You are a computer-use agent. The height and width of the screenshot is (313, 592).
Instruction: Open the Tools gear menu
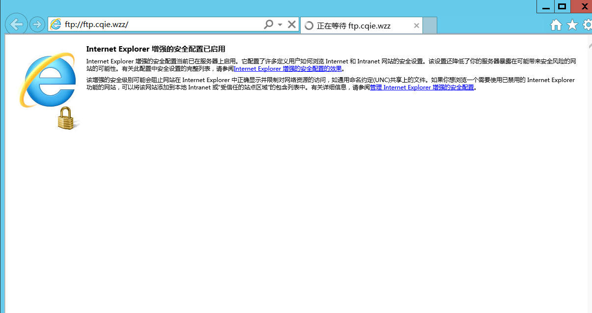coord(588,25)
